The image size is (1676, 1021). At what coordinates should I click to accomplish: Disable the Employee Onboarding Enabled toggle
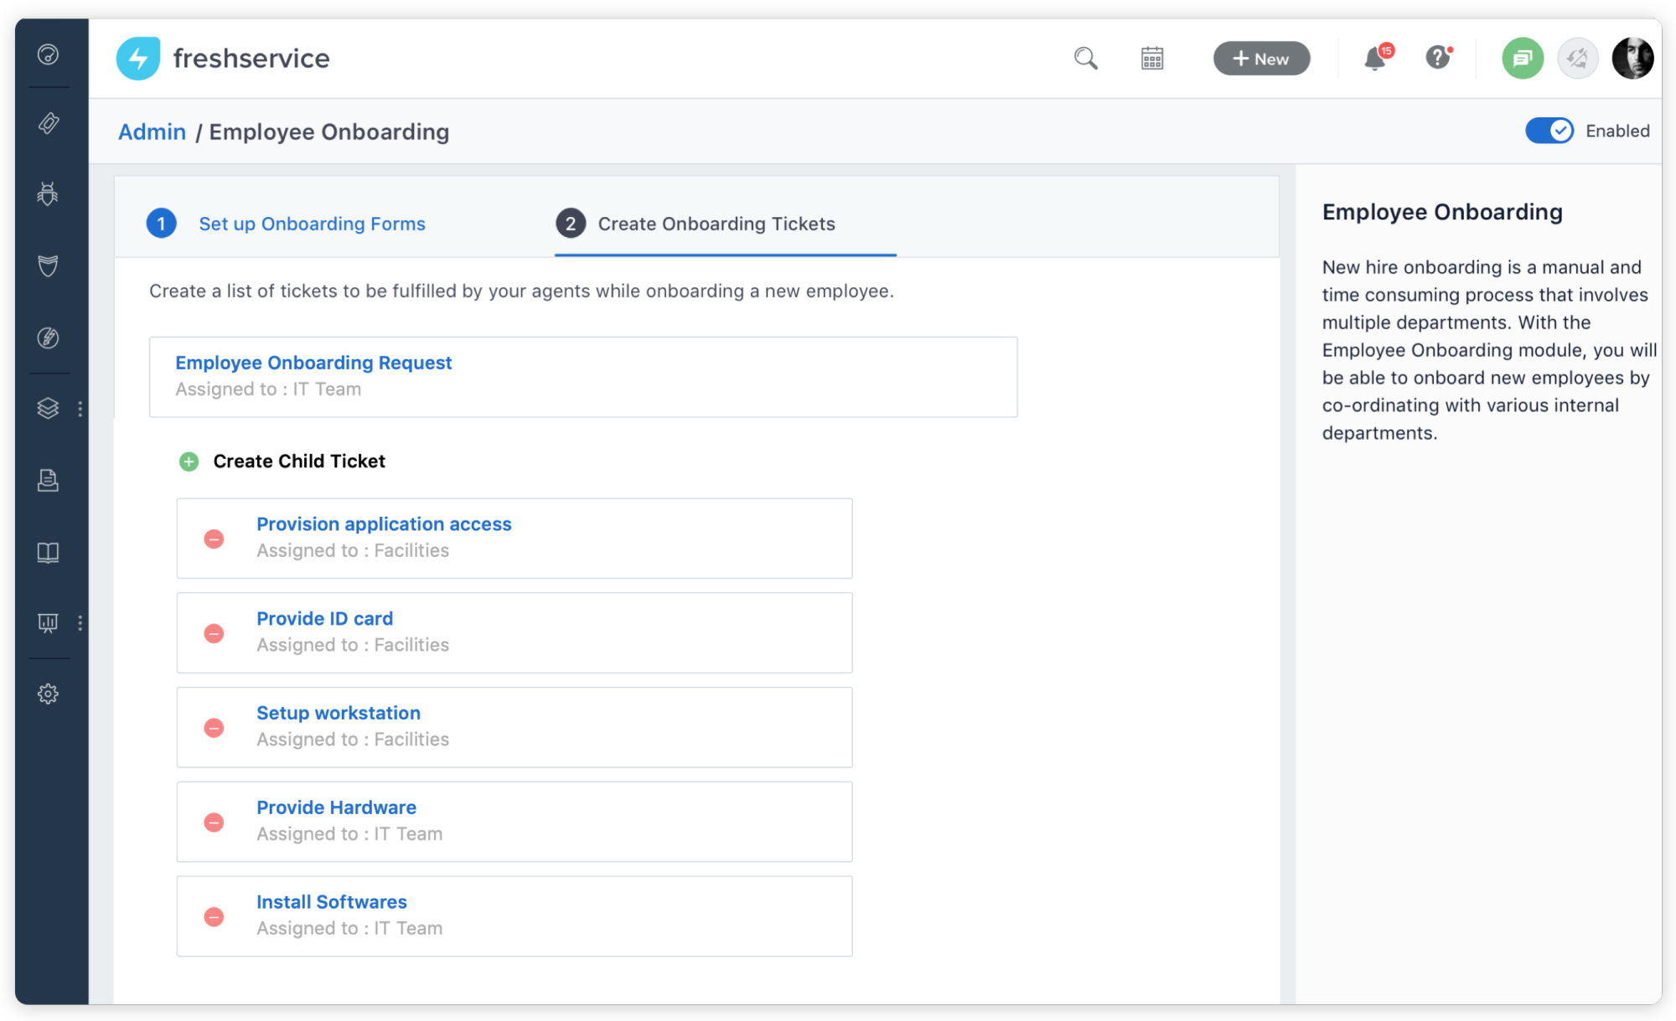coord(1549,131)
